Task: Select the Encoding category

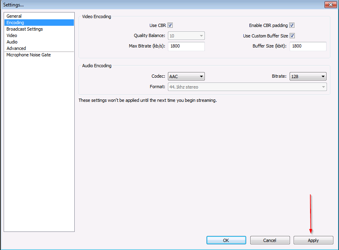Action: click(15, 23)
